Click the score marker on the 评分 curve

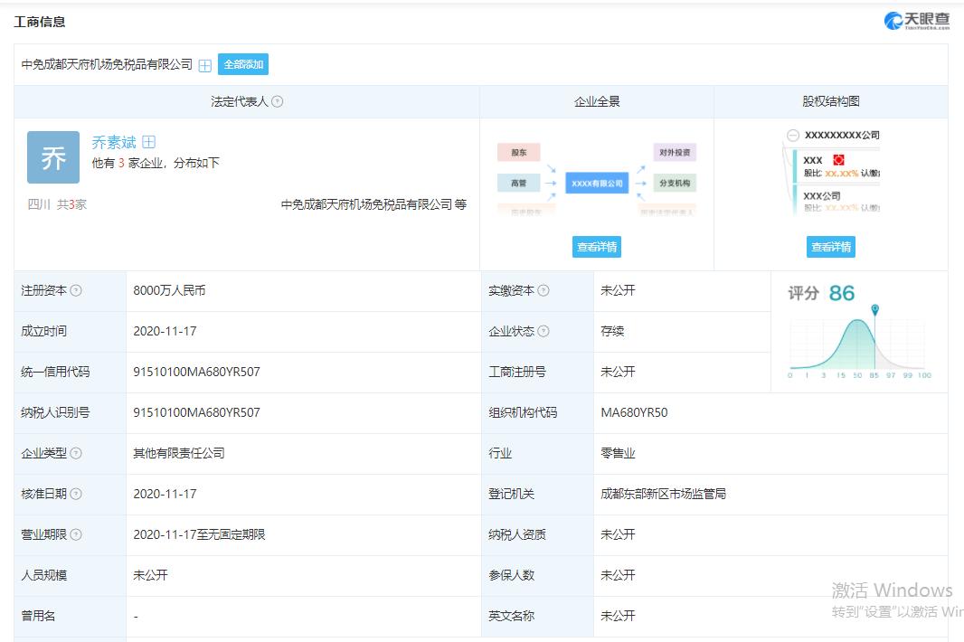pos(874,310)
